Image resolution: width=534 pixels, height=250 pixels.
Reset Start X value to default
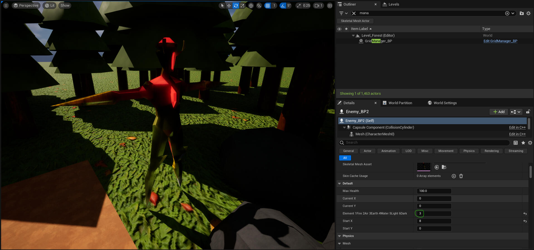[x=525, y=221]
